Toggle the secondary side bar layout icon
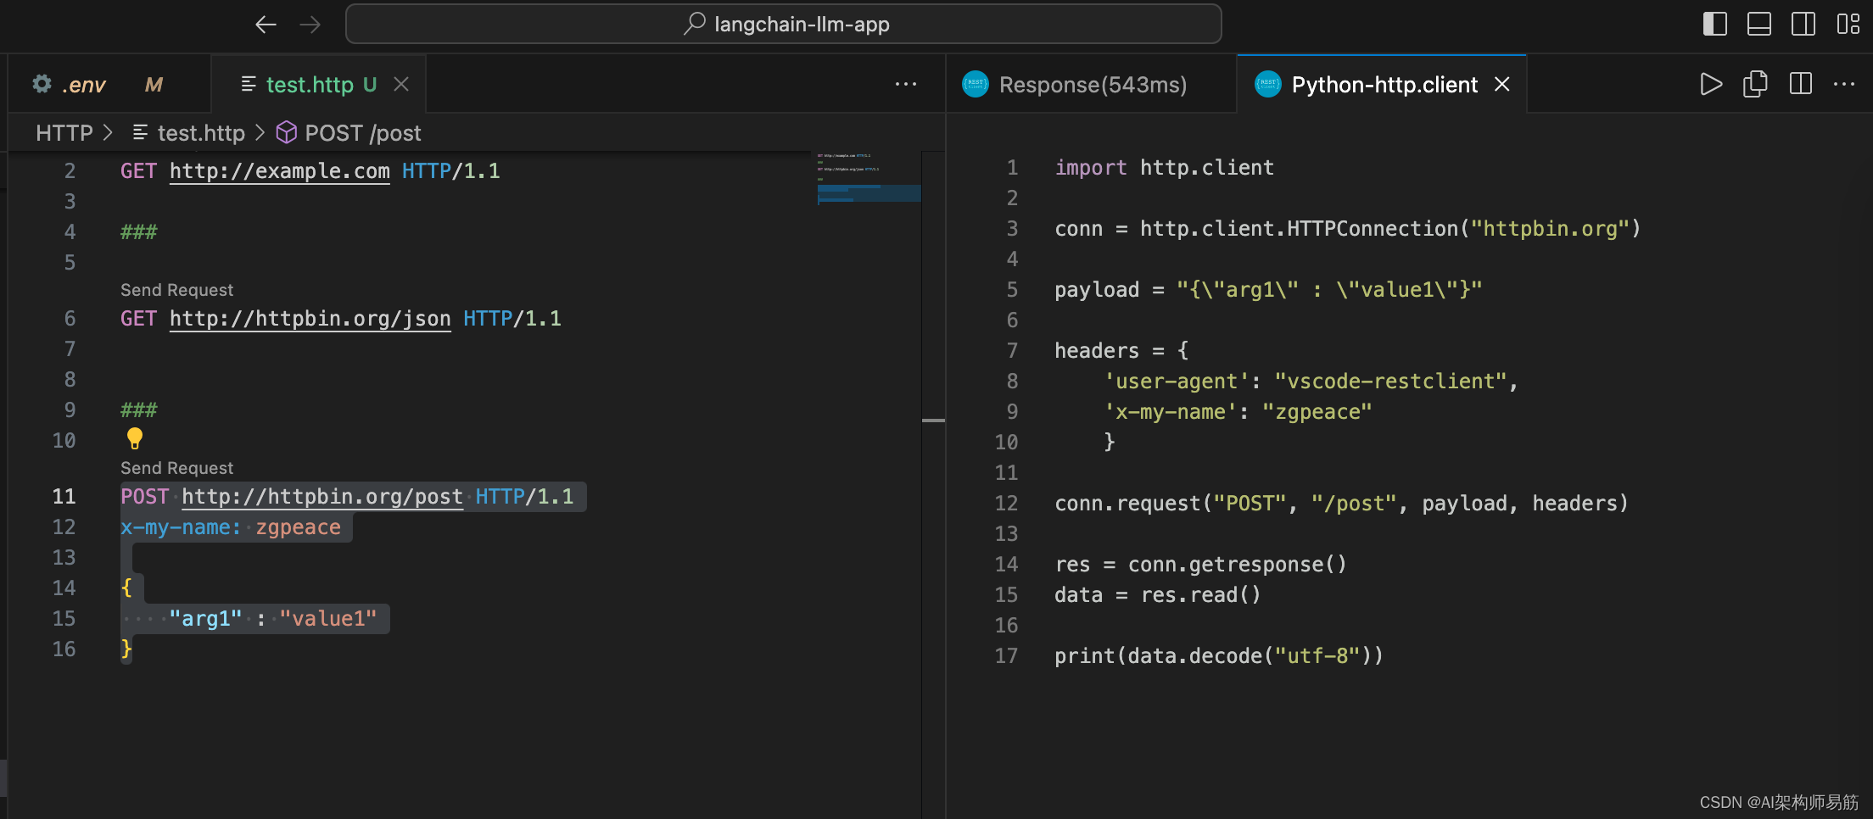The width and height of the screenshot is (1873, 819). coord(1803,24)
